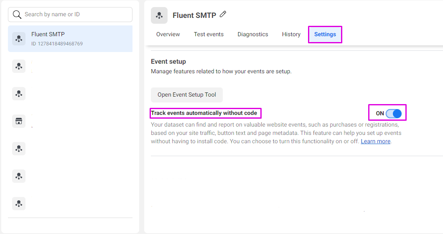This screenshot has height=234, width=443.
Task: Follow the Learn more link
Action: pos(376,141)
